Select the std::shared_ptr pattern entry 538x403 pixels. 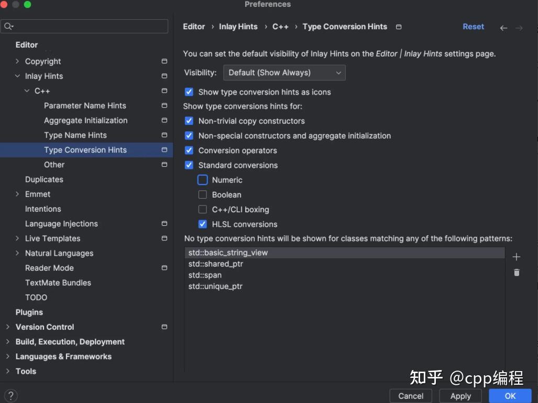click(x=216, y=264)
